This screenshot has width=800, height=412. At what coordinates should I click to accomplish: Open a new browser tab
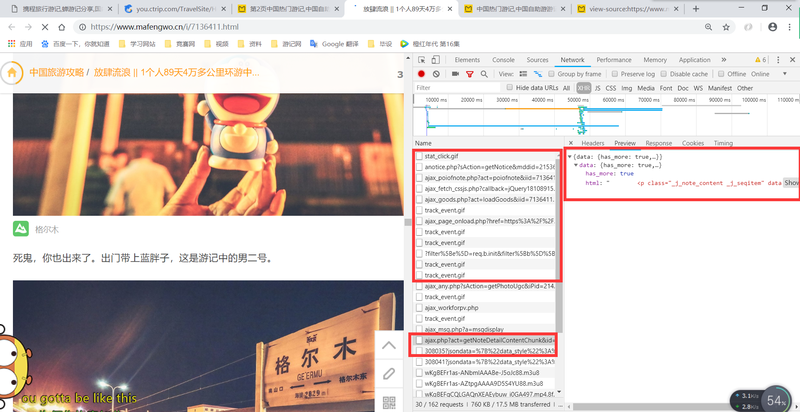click(696, 9)
